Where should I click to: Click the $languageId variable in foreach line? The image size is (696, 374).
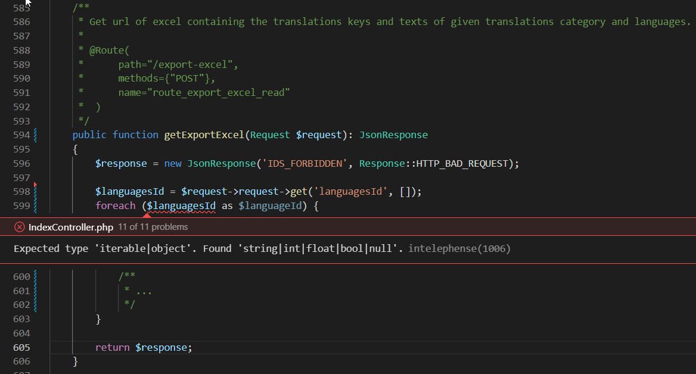[271, 206]
